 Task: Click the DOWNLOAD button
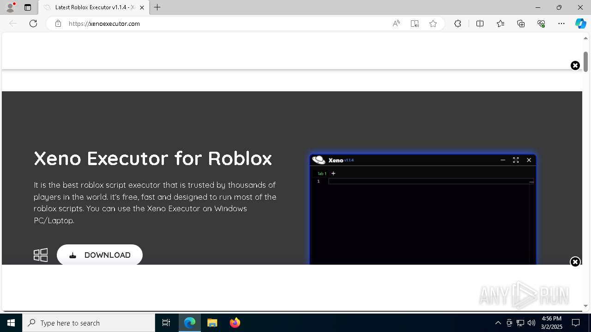click(x=100, y=255)
